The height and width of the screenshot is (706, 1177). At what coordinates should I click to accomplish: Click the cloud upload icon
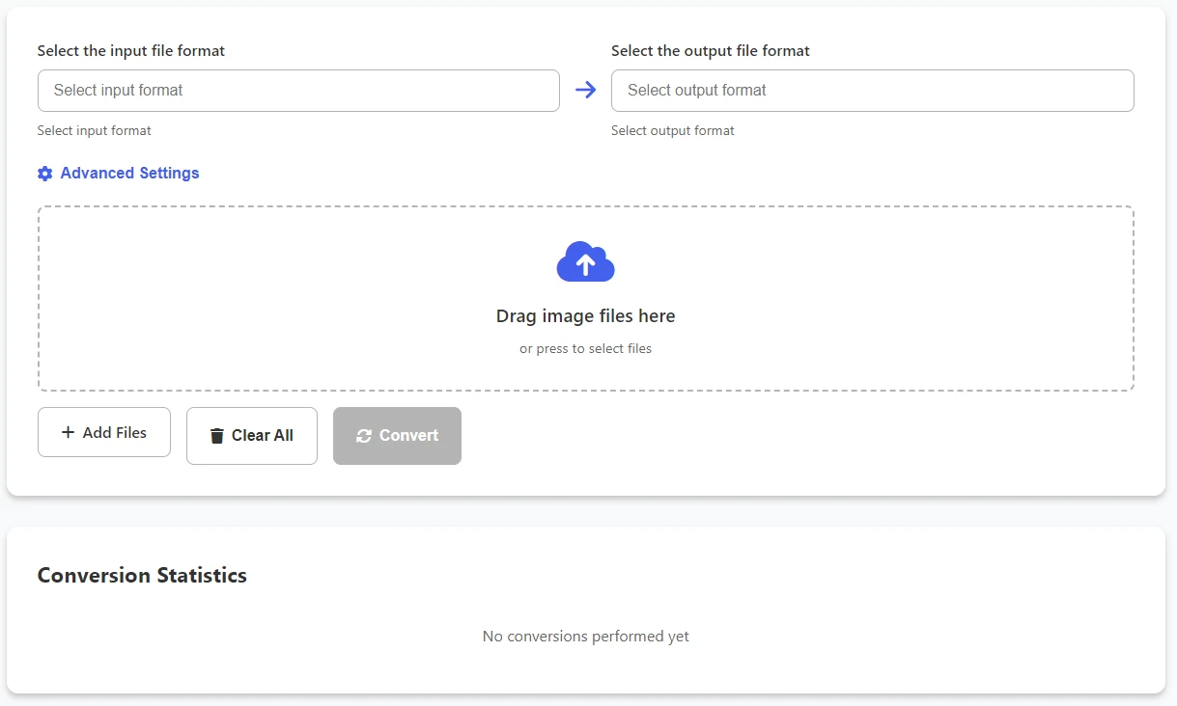(x=585, y=260)
